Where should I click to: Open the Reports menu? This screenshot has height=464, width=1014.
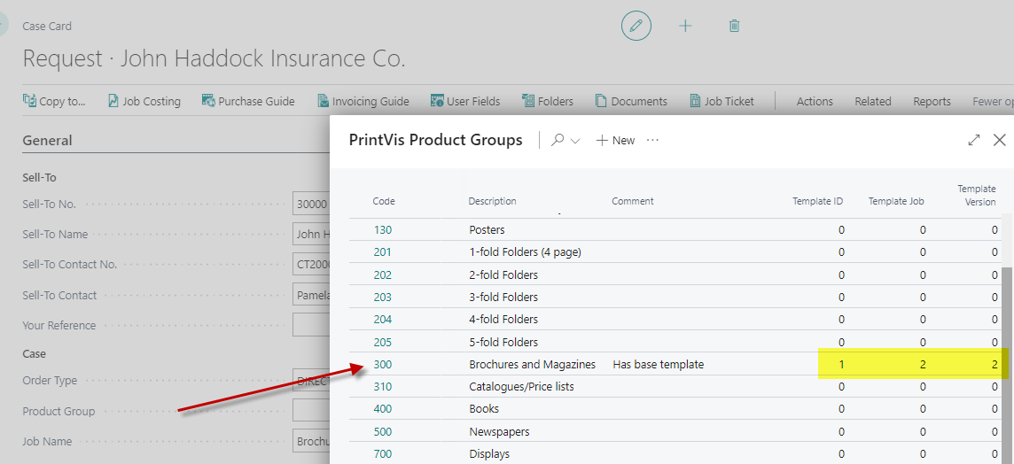[932, 102]
